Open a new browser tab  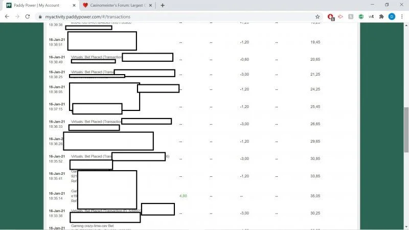click(163, 5)
